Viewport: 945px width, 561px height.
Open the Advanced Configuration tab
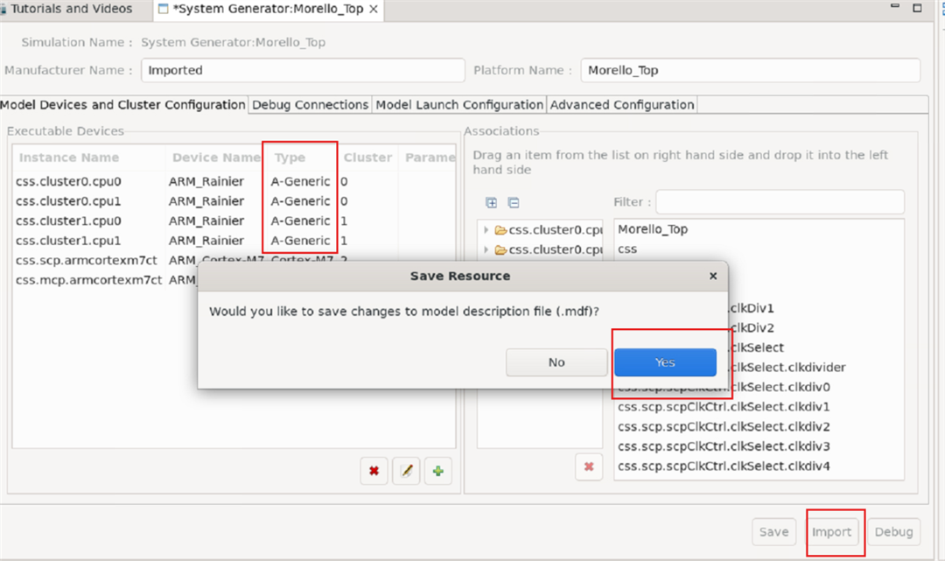622,105
